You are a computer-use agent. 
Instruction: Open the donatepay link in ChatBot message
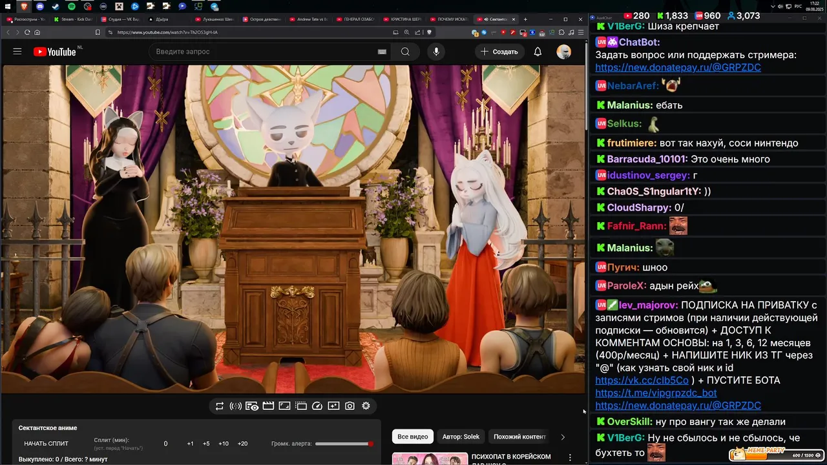point(678,67)
